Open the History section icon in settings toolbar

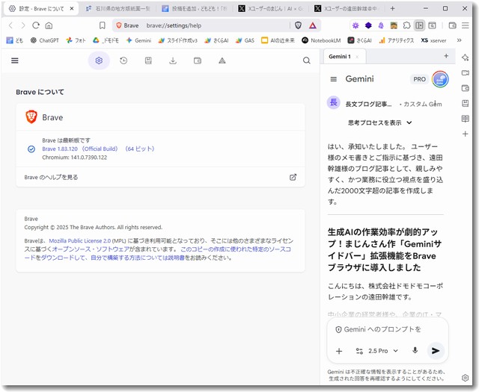(x=123, y=60)
